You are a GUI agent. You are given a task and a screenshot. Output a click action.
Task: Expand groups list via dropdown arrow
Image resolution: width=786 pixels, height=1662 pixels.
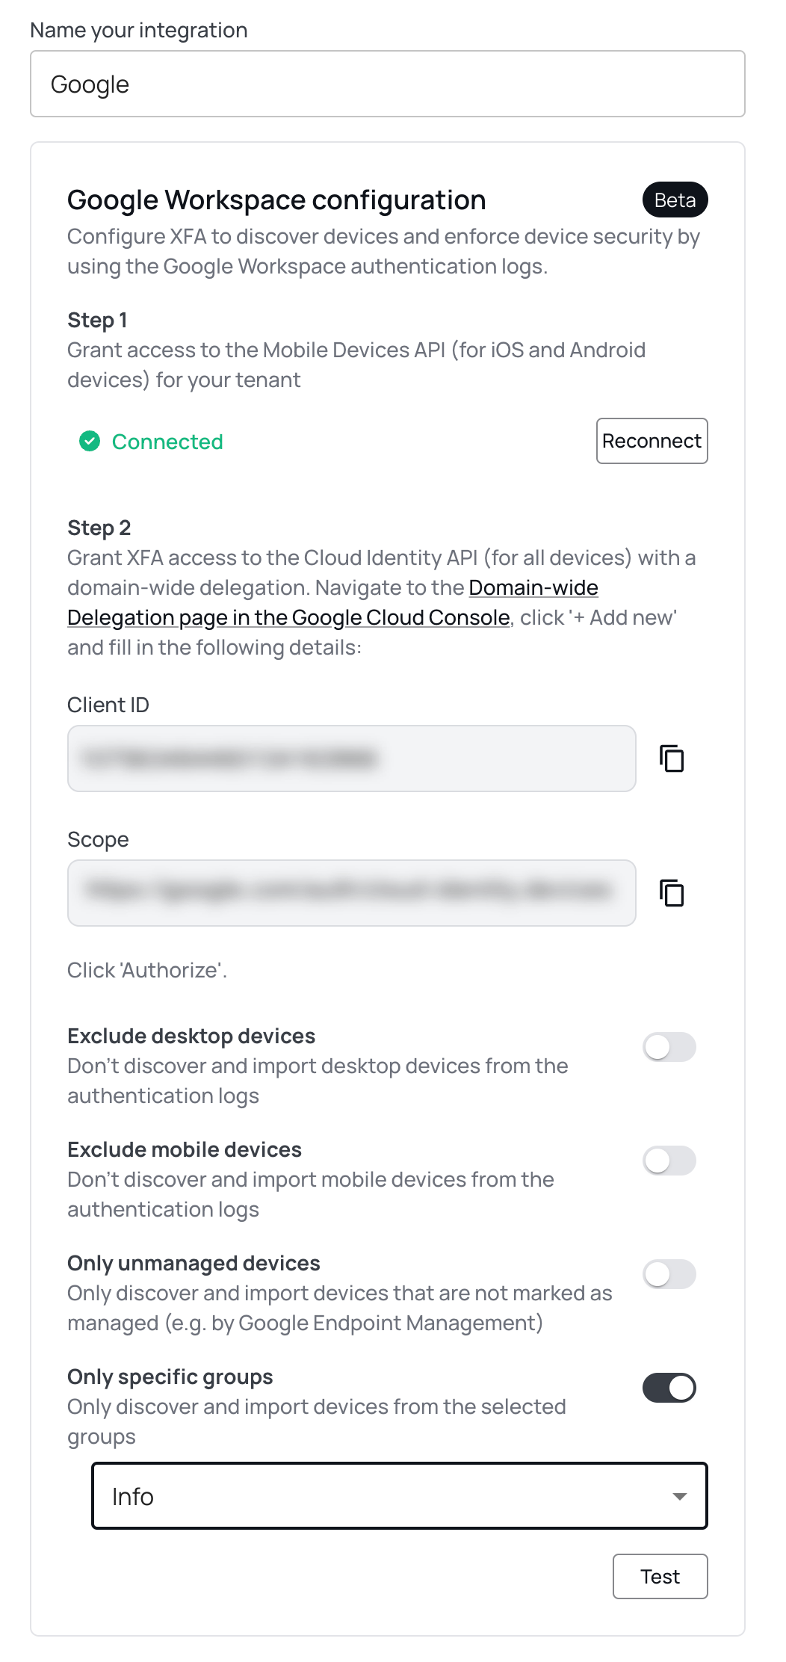click(x=679, y=1496)
